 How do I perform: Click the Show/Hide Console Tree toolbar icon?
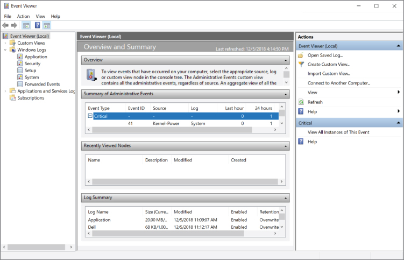(26, 25)
